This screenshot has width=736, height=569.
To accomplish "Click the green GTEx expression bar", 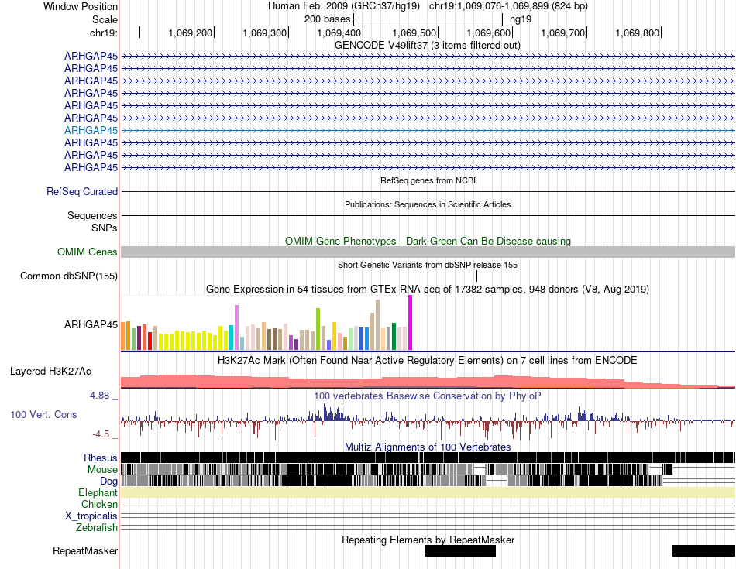I will (318, 329).
